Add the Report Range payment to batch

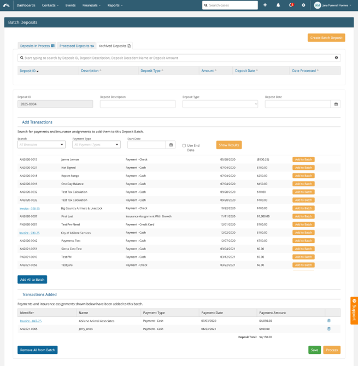click(x=303, y=176)
